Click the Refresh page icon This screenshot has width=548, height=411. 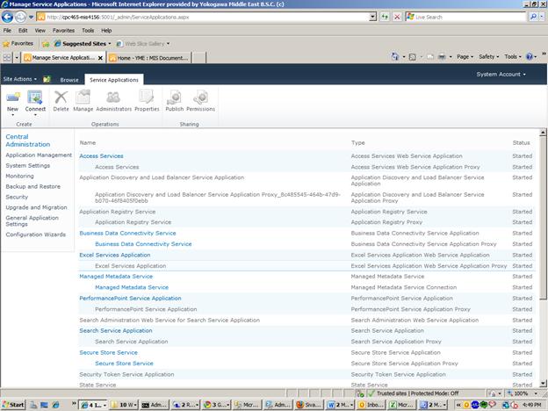tap(385, 17)
